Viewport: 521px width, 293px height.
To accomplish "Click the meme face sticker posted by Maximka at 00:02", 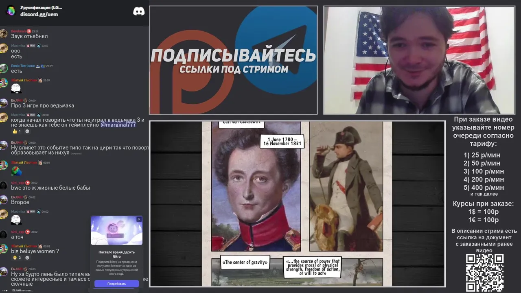I will [x=16, y=220].
